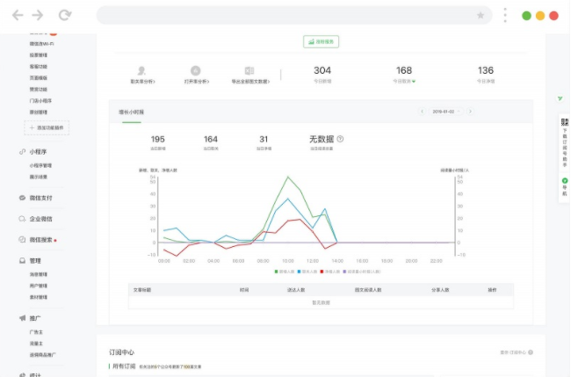571x377 pixels.
Task: Click the green report button at top
Action: pyautogui.click(x=321, y=41)
